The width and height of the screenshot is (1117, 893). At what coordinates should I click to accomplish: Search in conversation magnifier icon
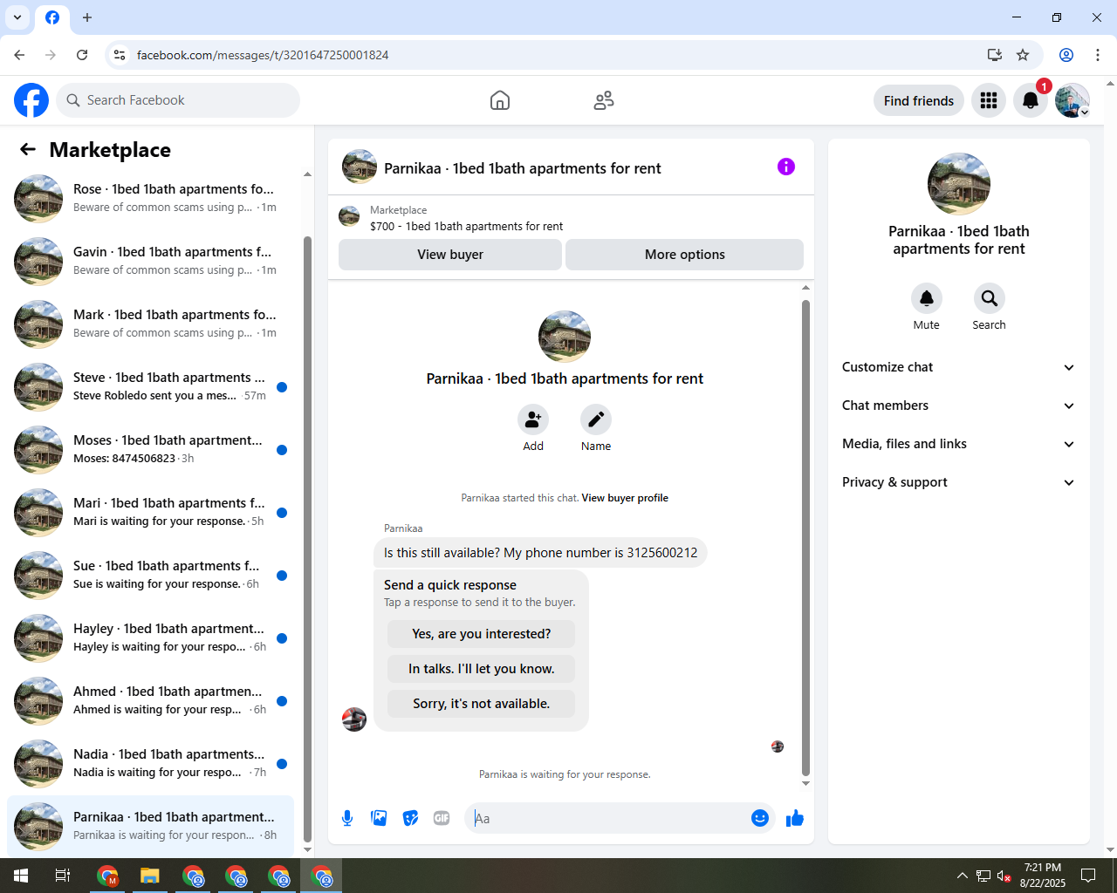[990, 298]
